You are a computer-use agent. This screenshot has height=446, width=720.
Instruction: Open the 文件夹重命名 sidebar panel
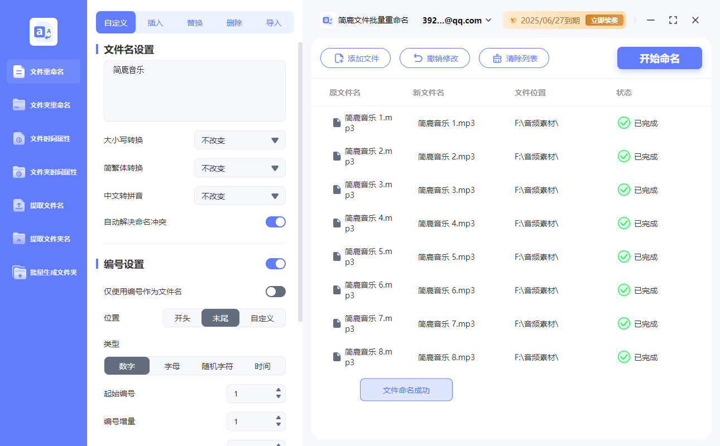point(43,105)
